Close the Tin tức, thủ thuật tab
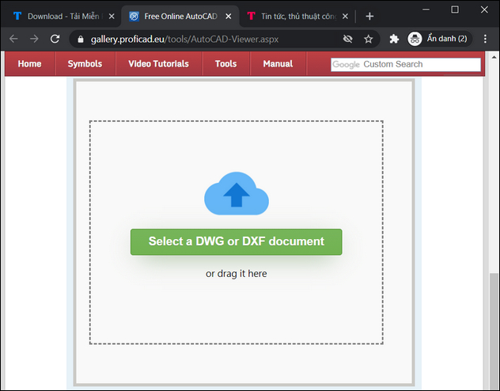This screenshot has height=391, width=500. (345, 17)
